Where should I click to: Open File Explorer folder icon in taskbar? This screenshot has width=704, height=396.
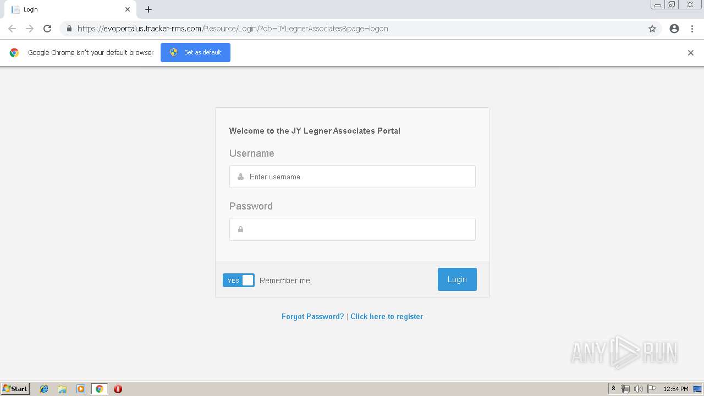[x=62, y=389]
